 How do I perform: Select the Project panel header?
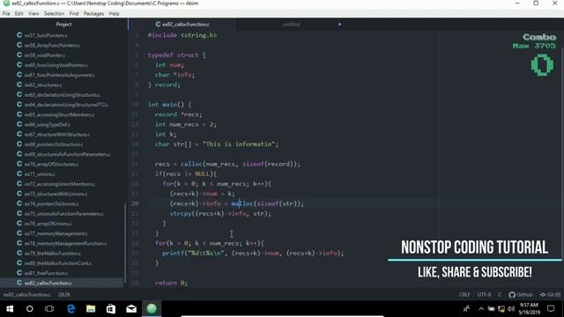pos(63,25)
